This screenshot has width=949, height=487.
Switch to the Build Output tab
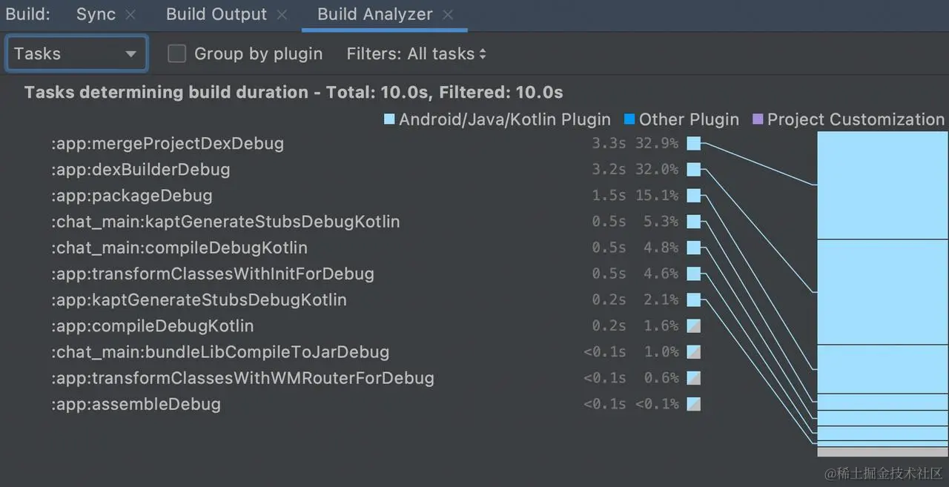(216, 15)
